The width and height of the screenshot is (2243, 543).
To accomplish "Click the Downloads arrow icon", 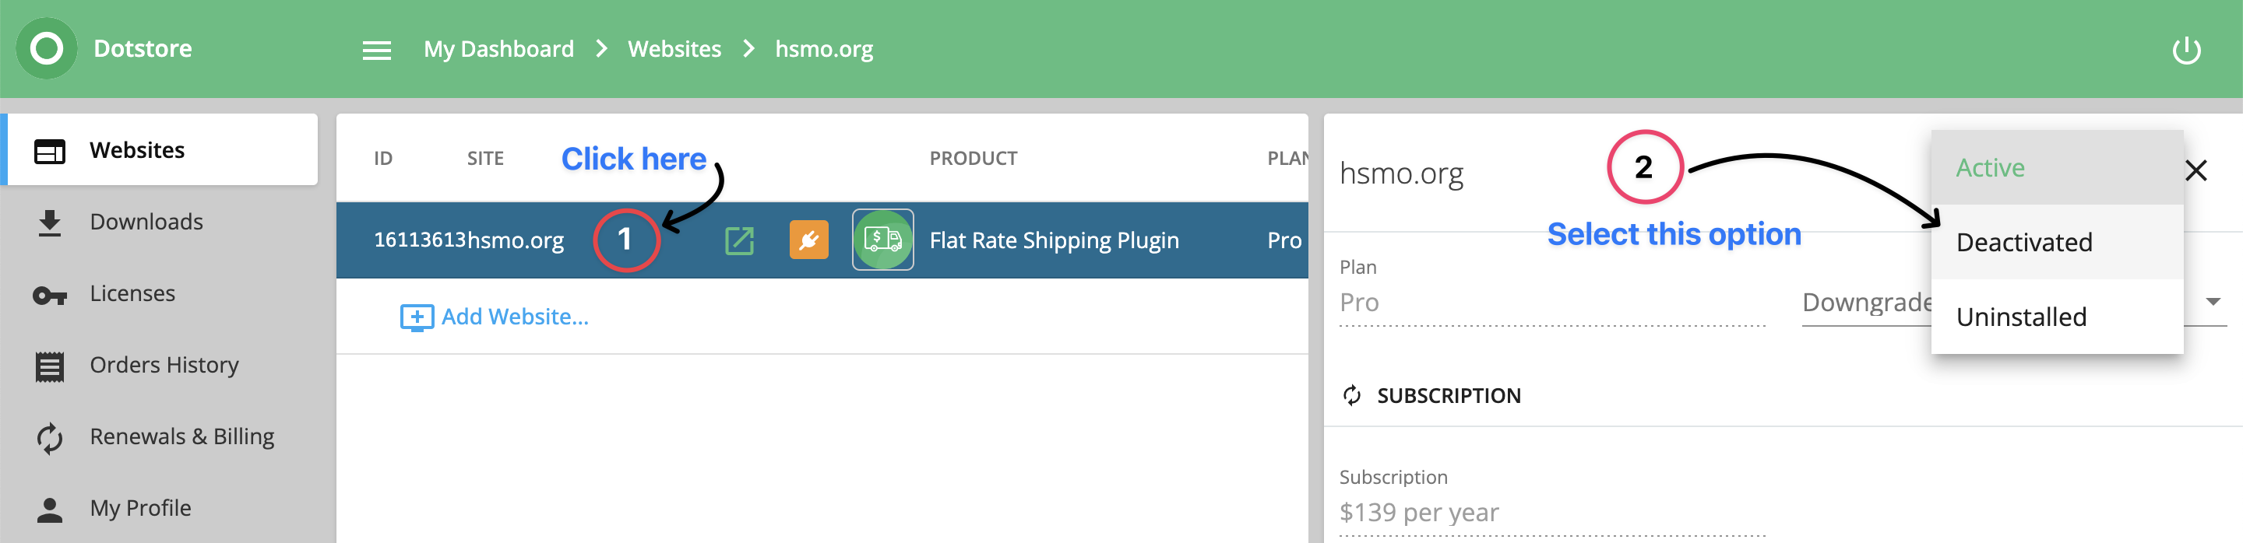I will click(50, 222).
